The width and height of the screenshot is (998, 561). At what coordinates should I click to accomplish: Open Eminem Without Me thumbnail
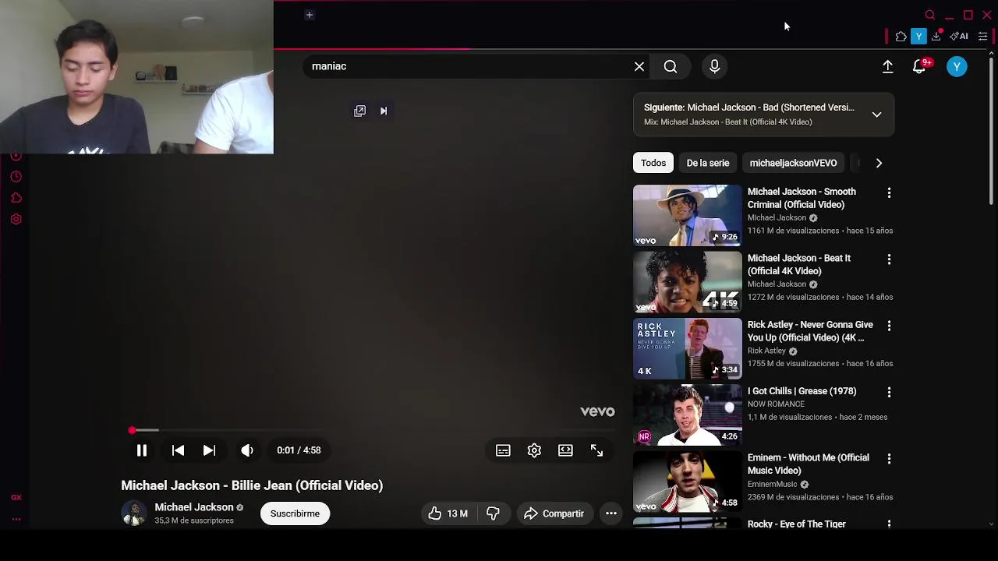click(x=688, y=482)
